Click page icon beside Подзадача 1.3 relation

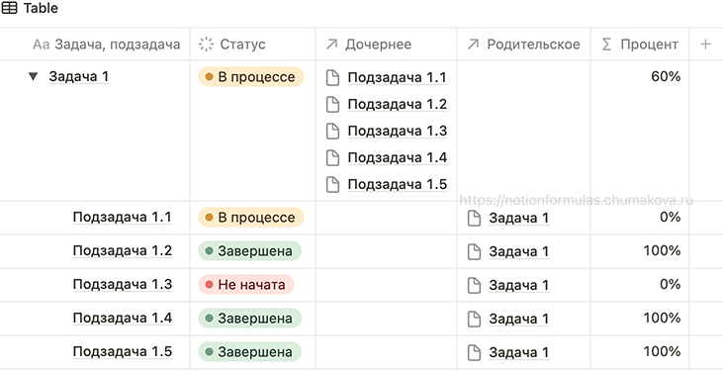(332, 131)
